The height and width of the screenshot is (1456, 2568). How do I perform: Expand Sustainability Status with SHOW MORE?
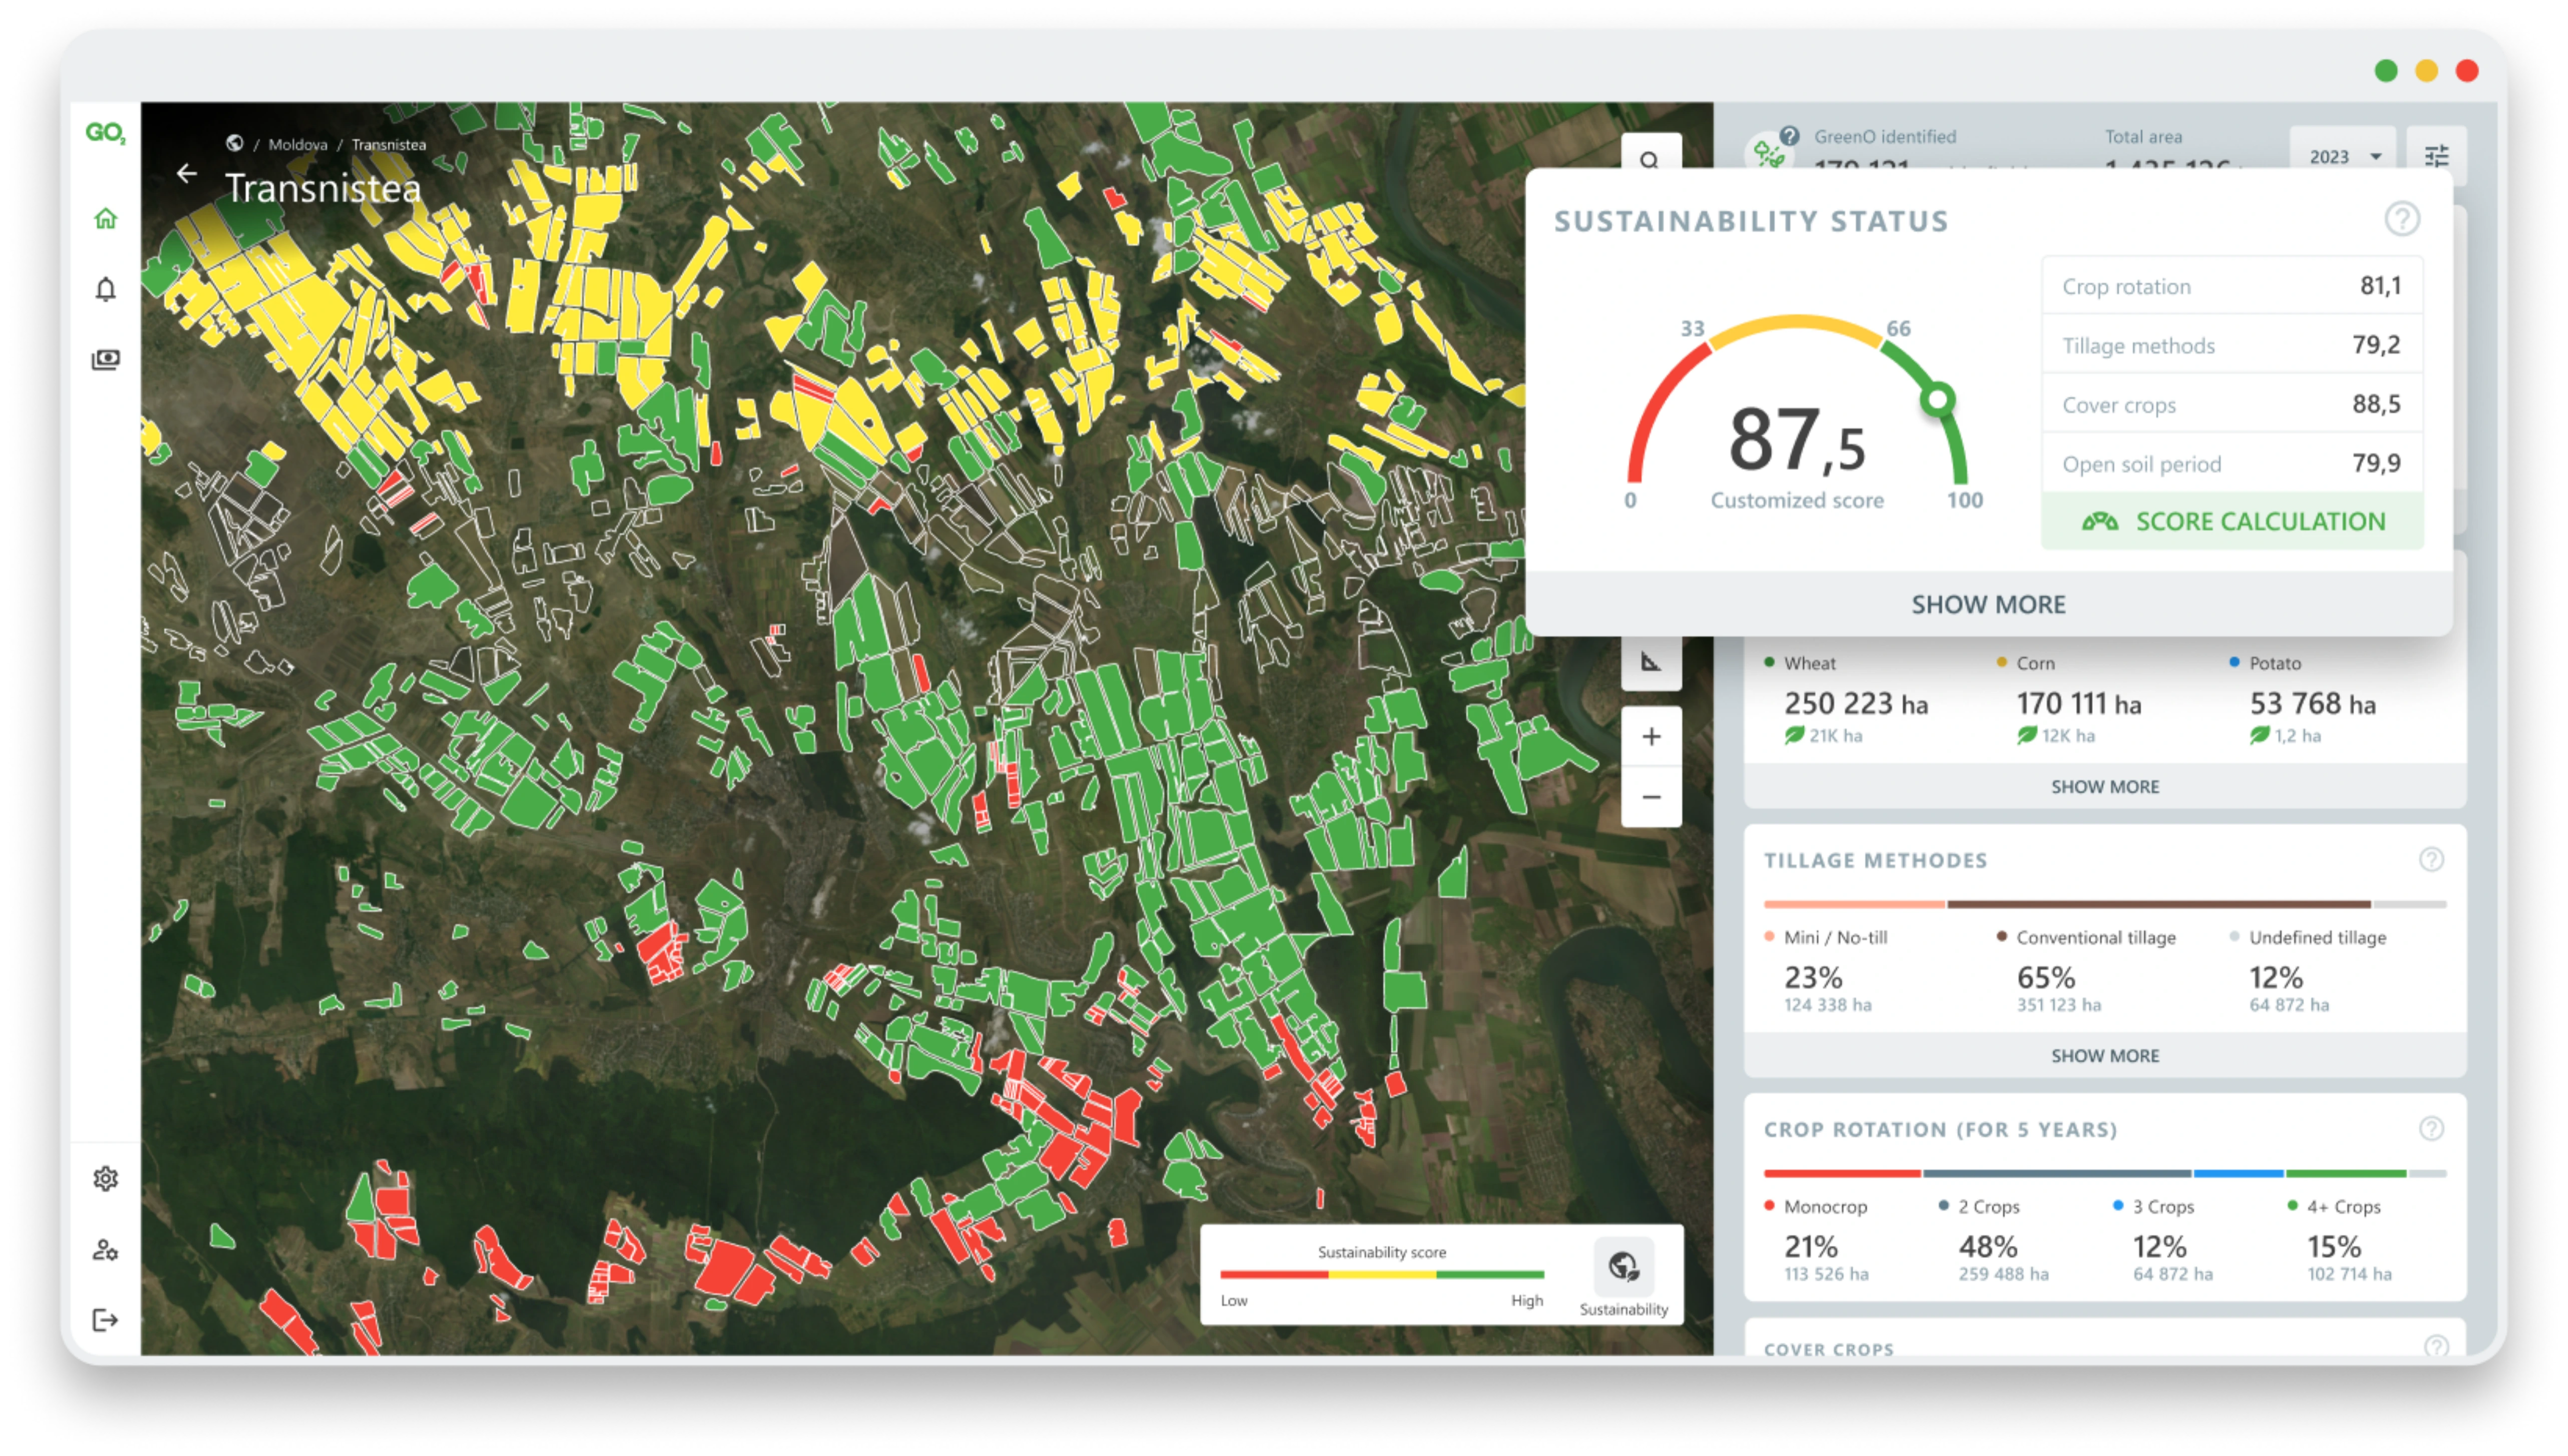1988,604
